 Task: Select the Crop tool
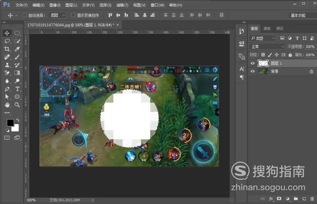point(7,49)
